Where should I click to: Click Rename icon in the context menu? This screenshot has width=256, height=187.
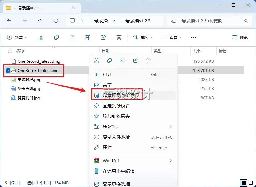point(122,60)
